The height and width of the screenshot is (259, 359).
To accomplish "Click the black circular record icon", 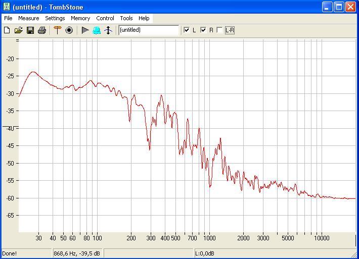I will click(x=69, y=30).
